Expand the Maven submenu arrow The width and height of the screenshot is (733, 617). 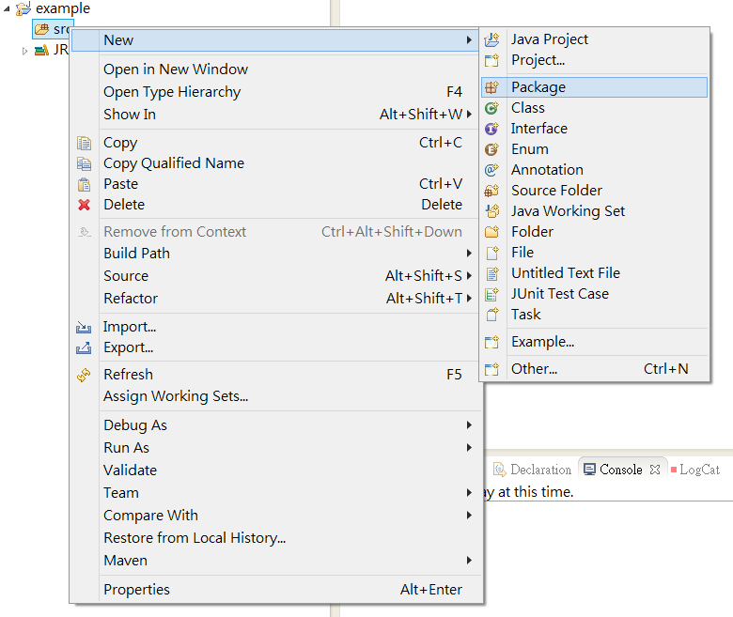(469, 560)
